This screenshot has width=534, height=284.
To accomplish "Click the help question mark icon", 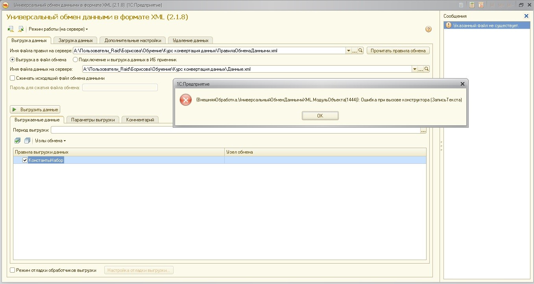I will pos(429,29).
